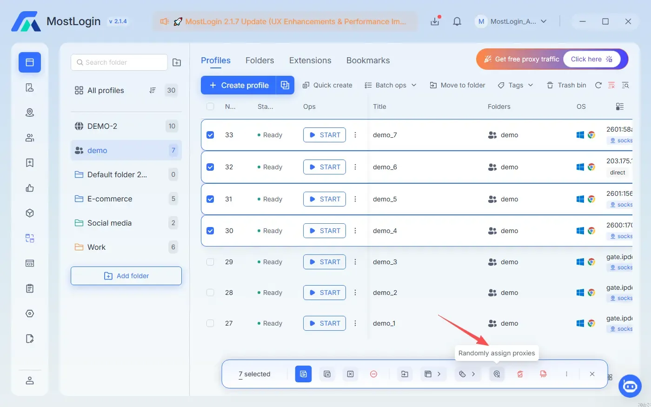Switch to the Bookmarks tab
The height and width of the screenshot is (407, 651).
368,60
